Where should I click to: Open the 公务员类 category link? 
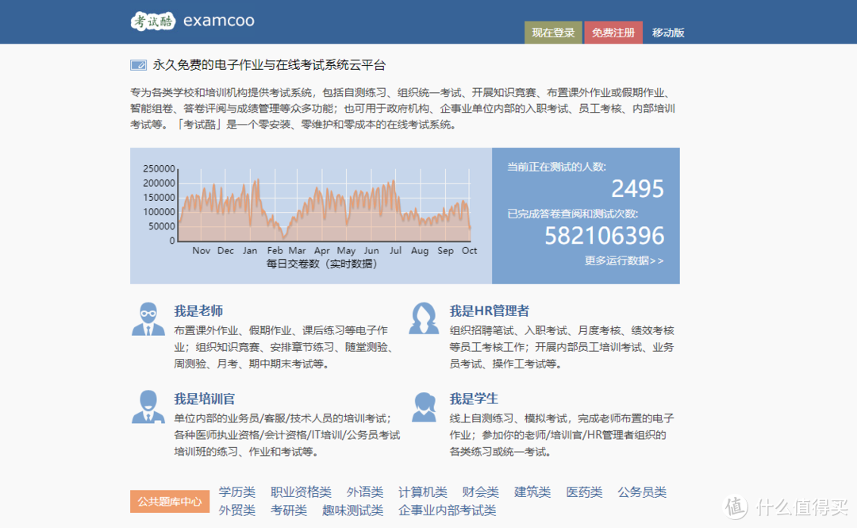pyautogui.click(x=642, y=492)
